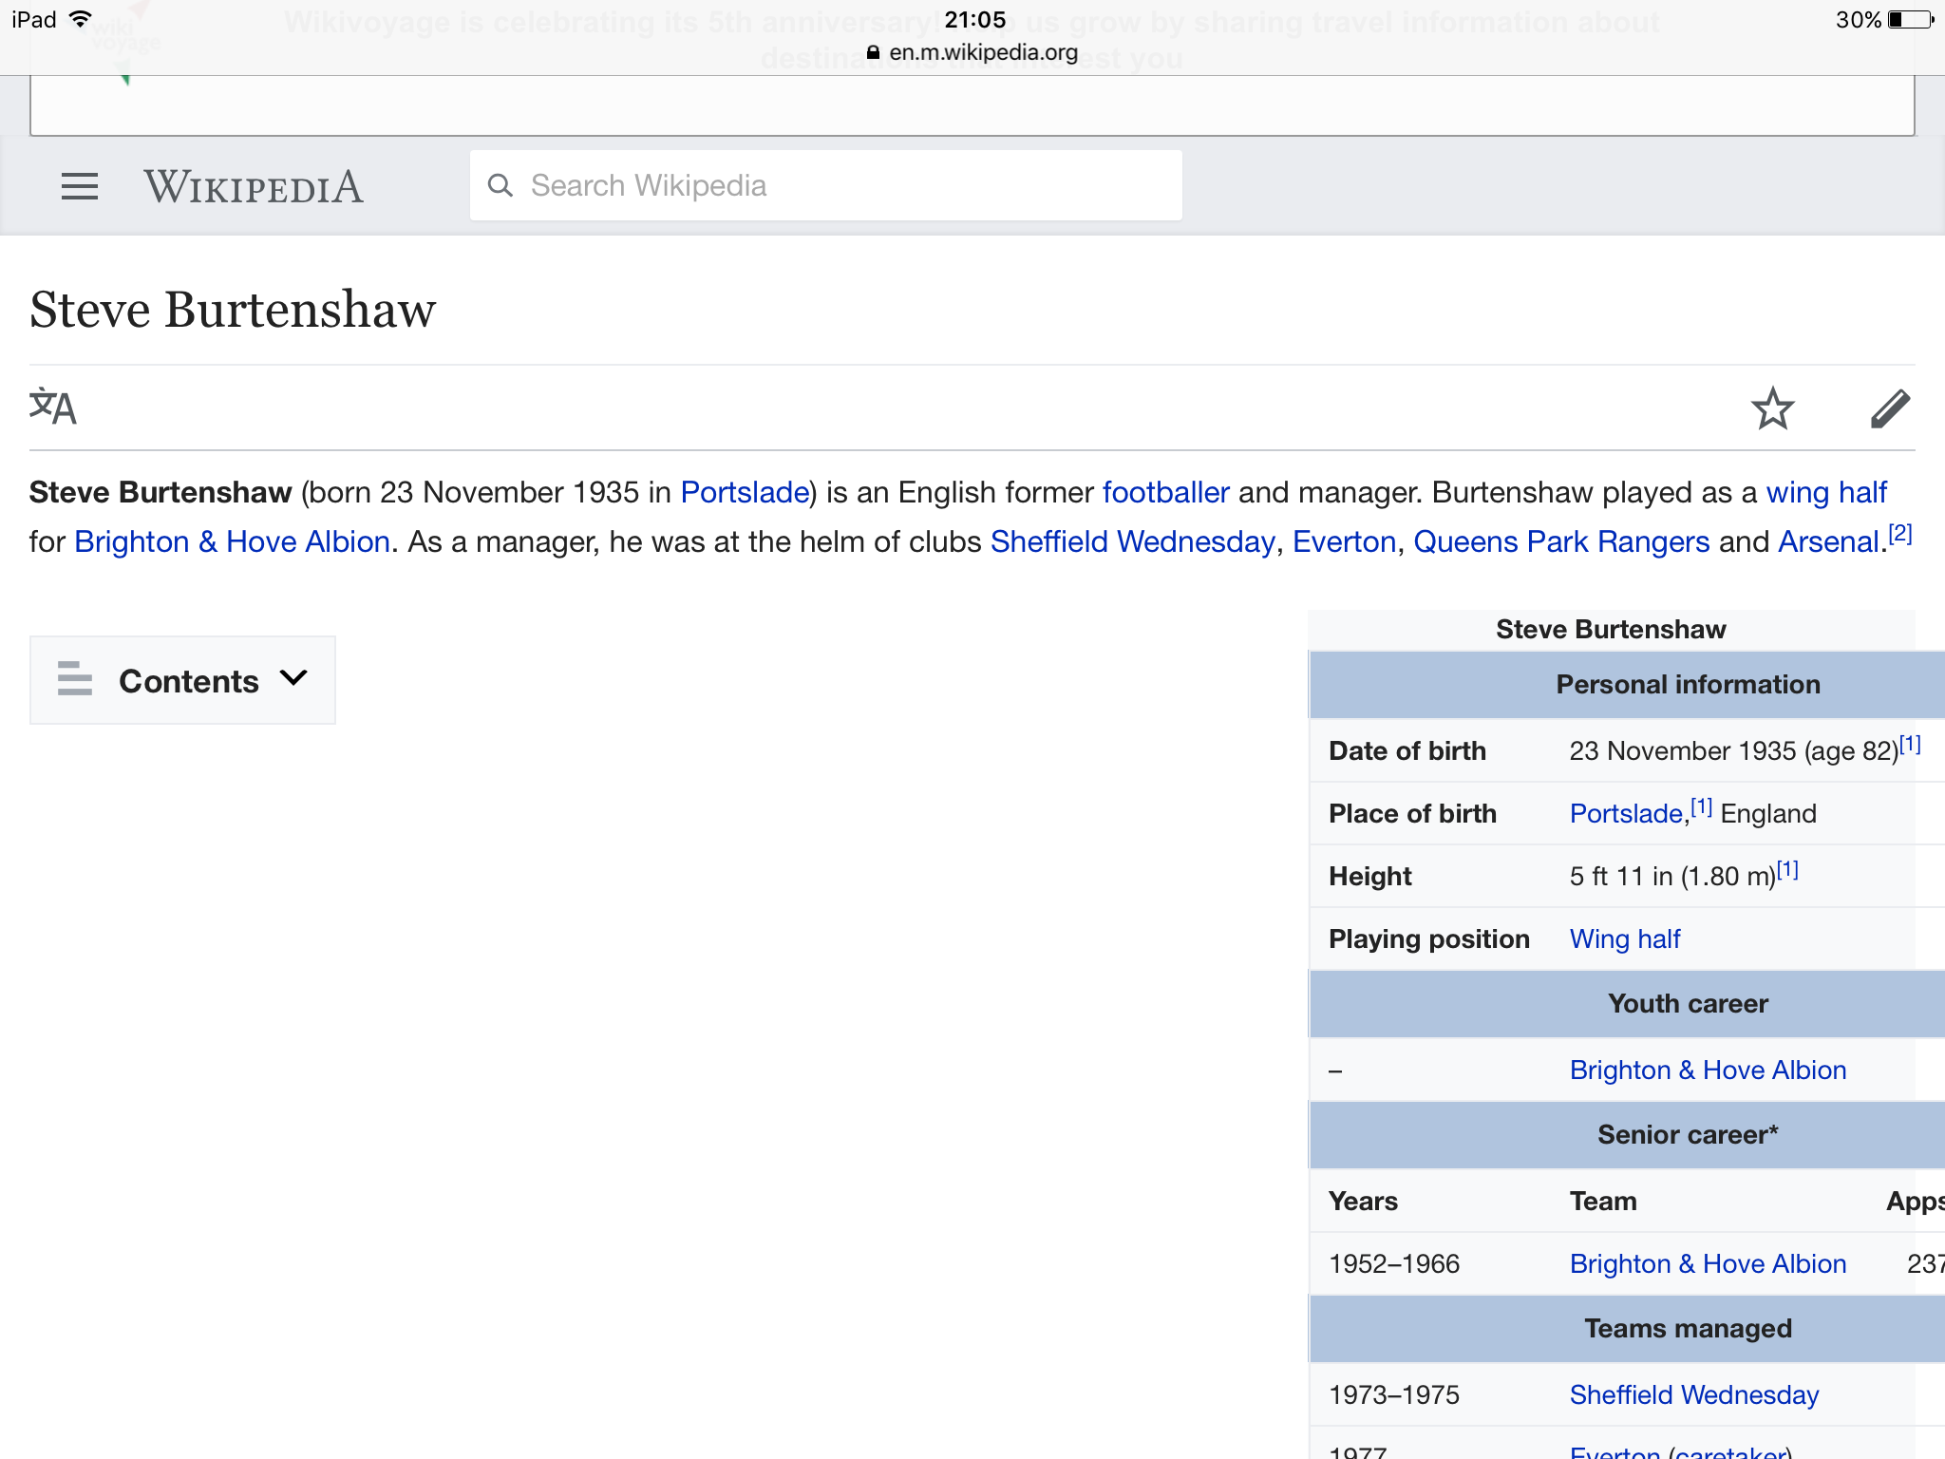This screenshot has height=1459, width=1945.
Task: Open the Arsenal link
Action: (1828, 541)
